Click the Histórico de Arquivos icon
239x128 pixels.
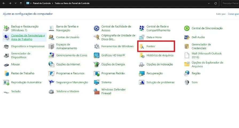[142, 55]
